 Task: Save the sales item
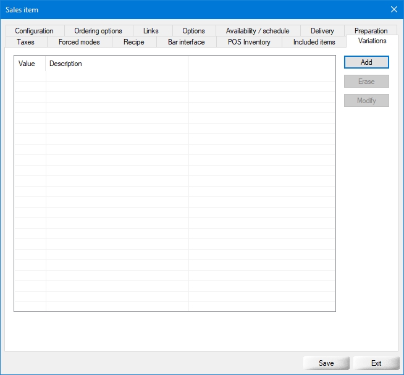(326, 363)
